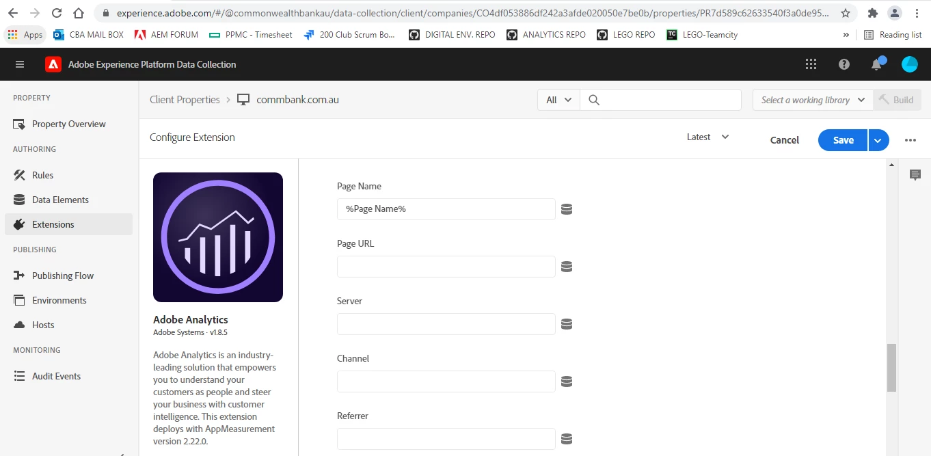This screenshot has height=456, width=931.
Task: Click the browser address bar URL
Action: (x=473, y=13)
